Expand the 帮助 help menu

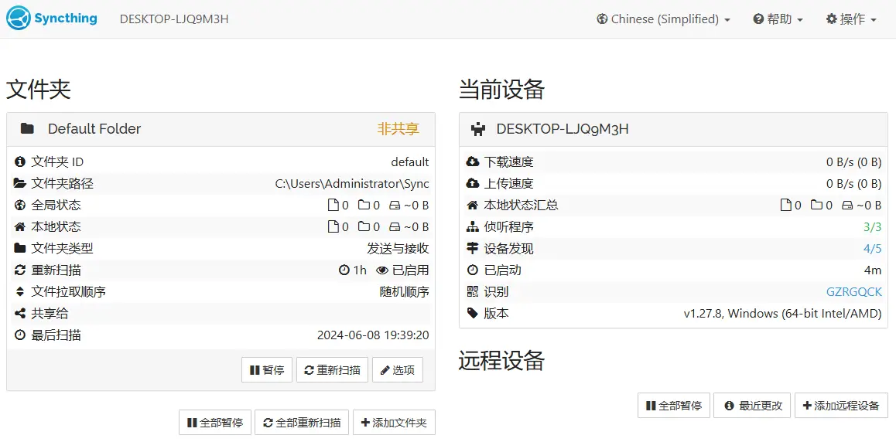click(778, 19)
